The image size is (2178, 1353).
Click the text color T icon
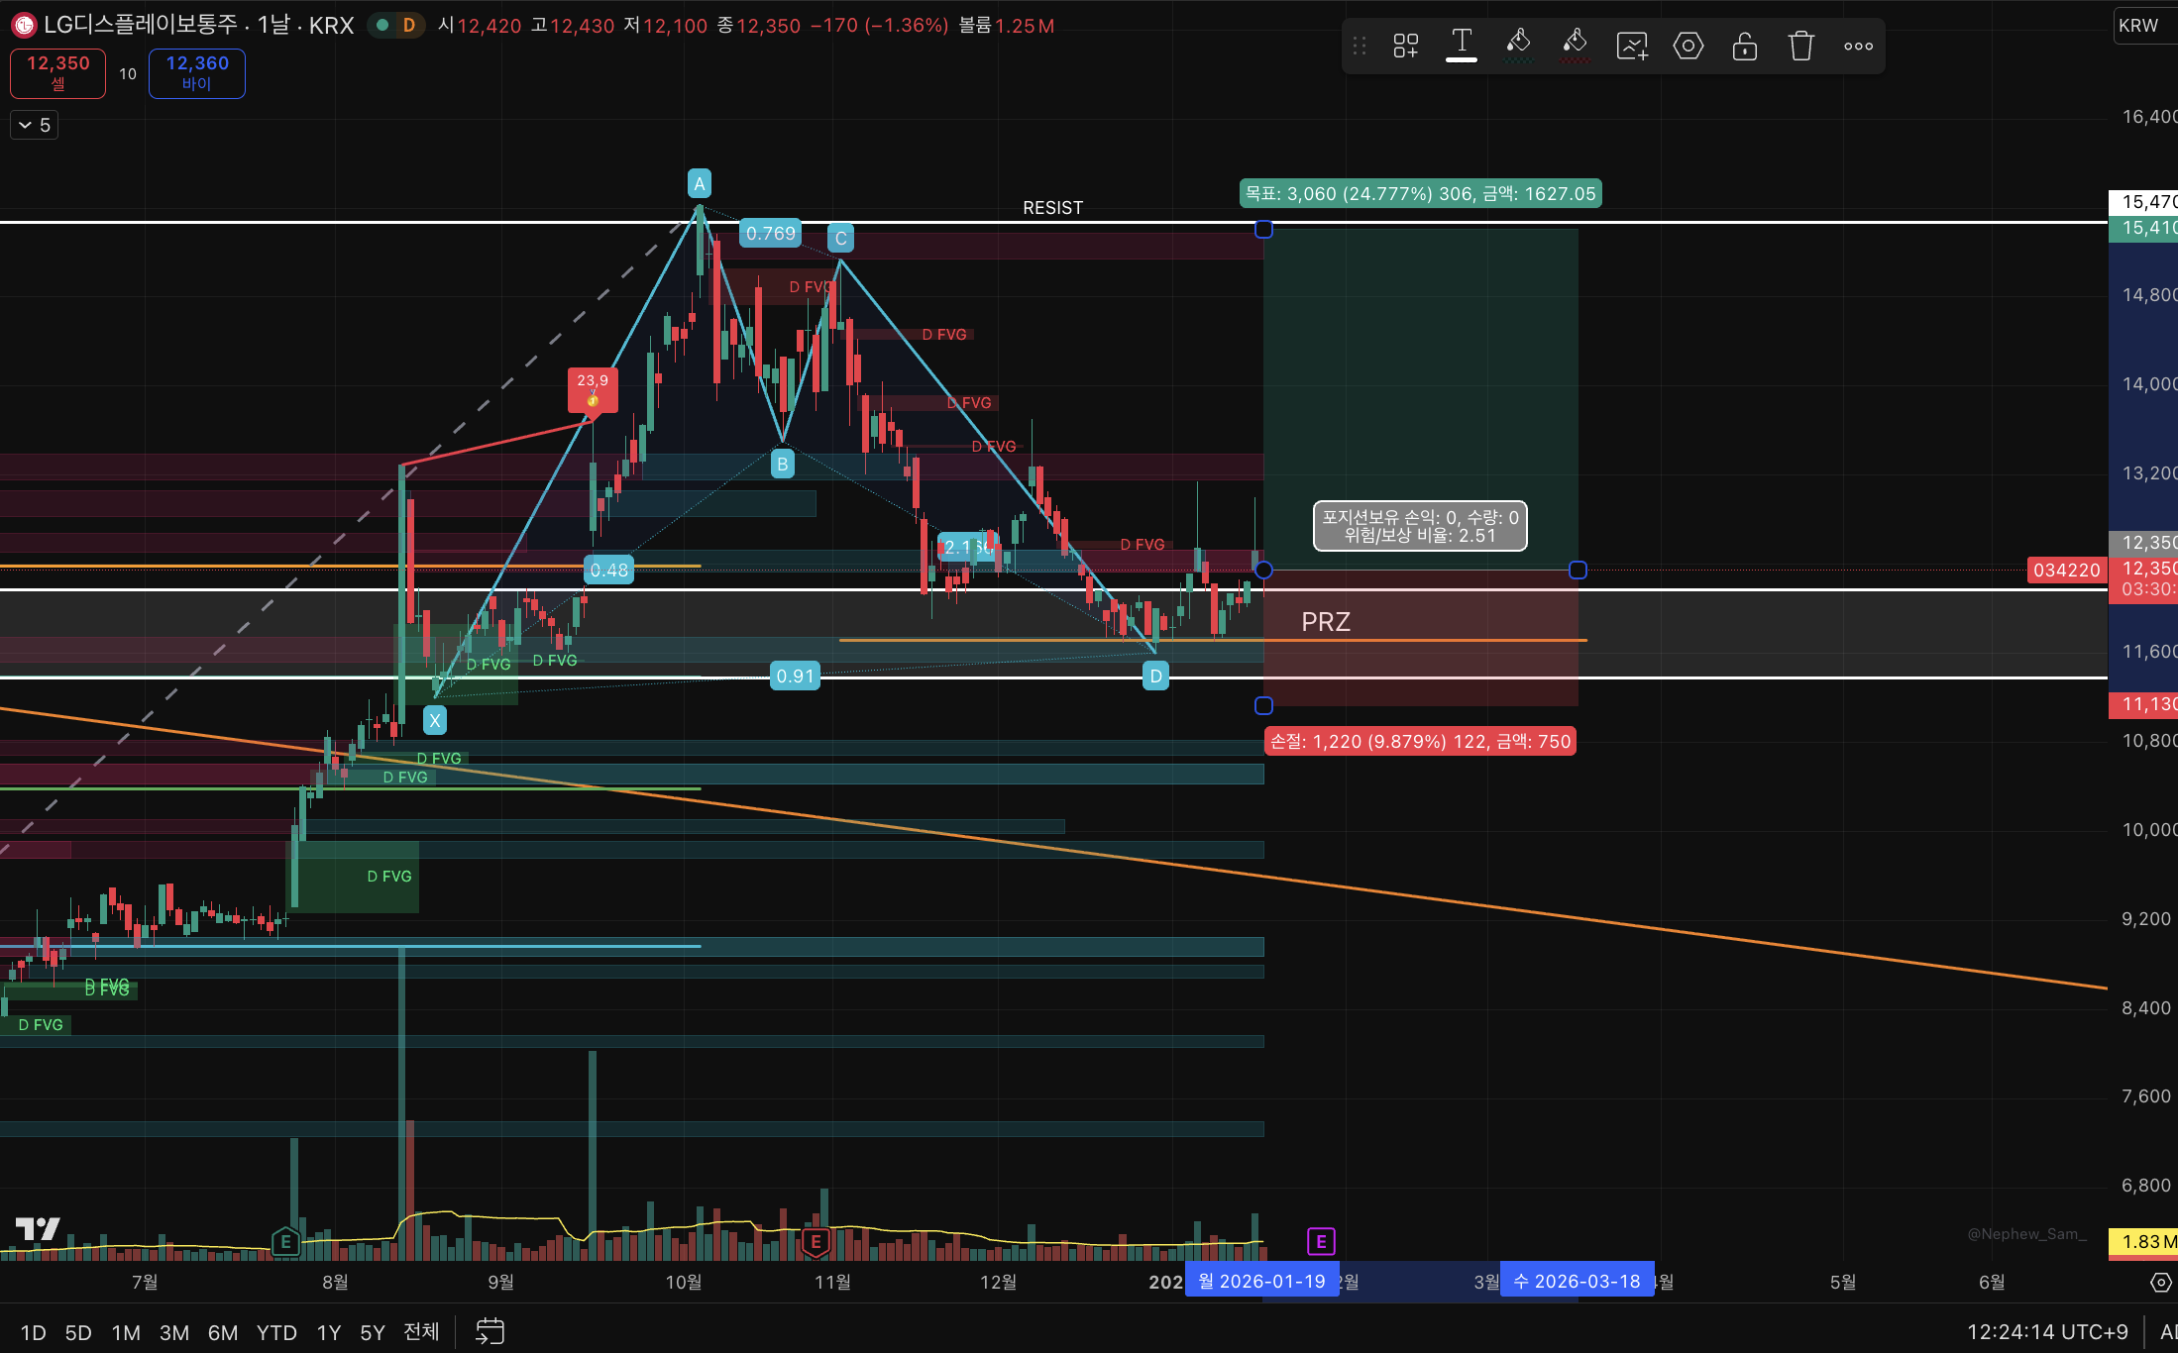pyautogui.click(x=1461, y=45)
